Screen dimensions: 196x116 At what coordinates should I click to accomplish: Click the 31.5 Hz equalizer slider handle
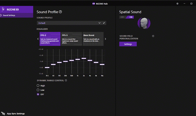coord(47,68)
